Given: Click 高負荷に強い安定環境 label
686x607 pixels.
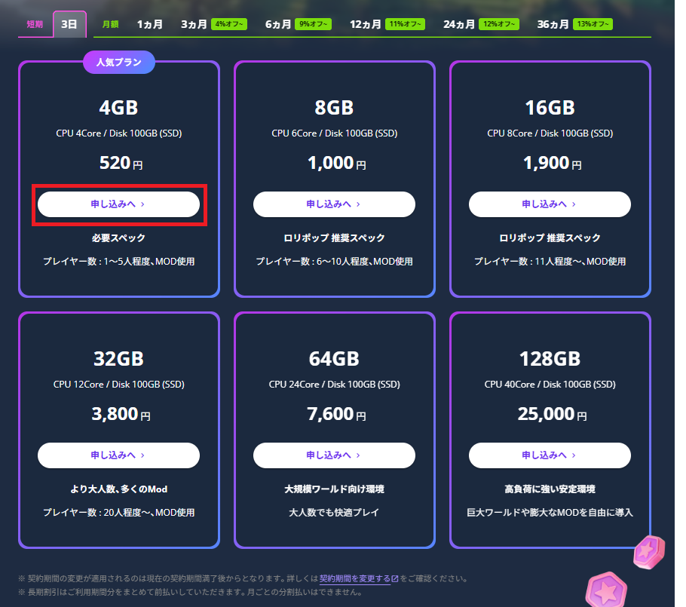Looking at the screenshot, I should tap(550, 489).
